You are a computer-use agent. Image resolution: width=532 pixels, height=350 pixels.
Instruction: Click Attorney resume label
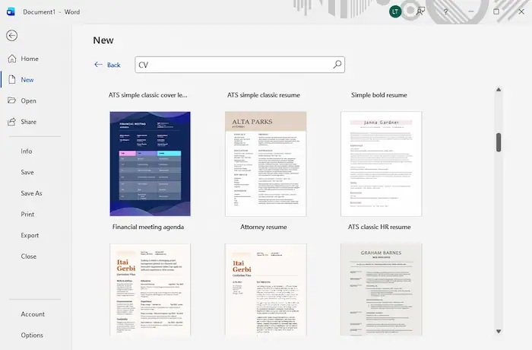coord(264,227)
